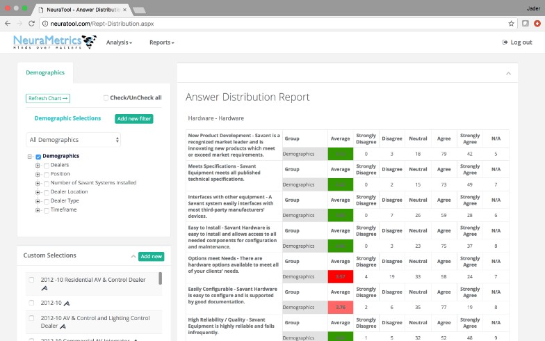545x341 pixels.
Task: Expand the Position tree node
Action: tap(38, 174)
